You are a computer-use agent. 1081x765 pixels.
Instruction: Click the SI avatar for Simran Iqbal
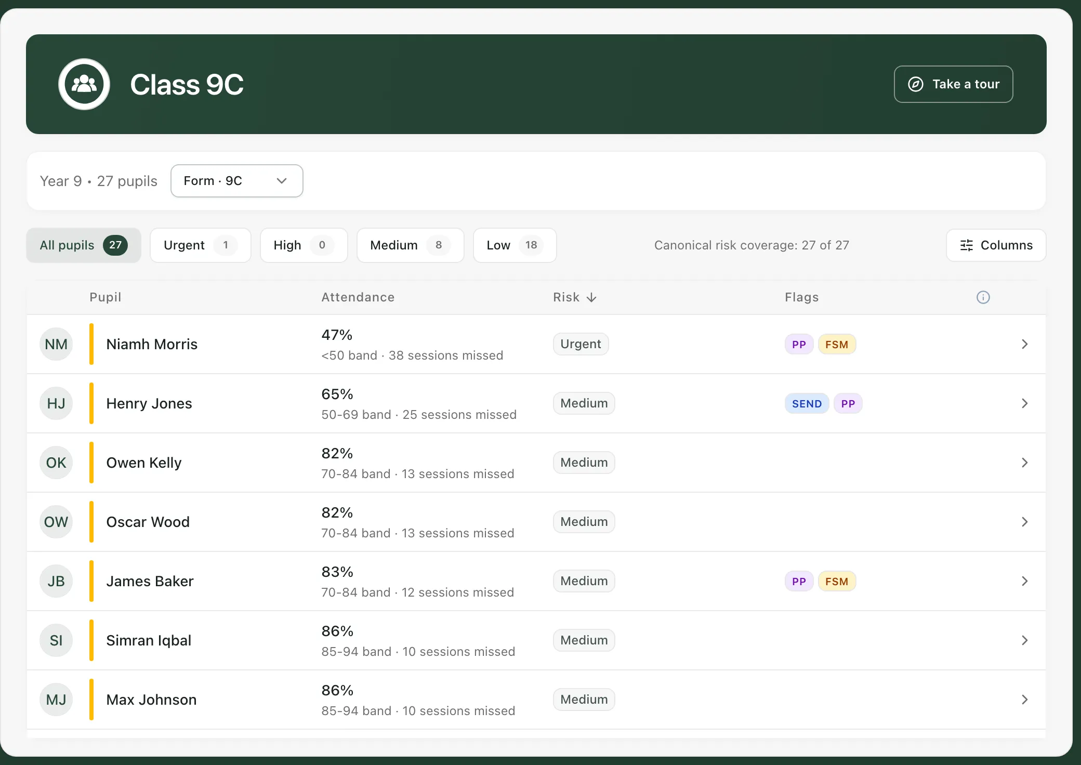click(56, 640)
